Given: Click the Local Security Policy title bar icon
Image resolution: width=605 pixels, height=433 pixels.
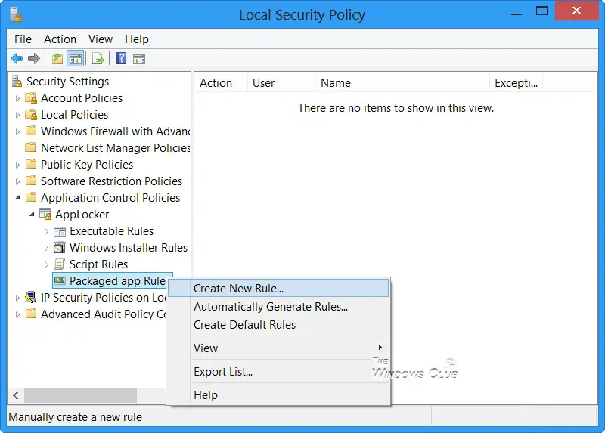Looking at the screenshot, I should [x=16, y=14].
